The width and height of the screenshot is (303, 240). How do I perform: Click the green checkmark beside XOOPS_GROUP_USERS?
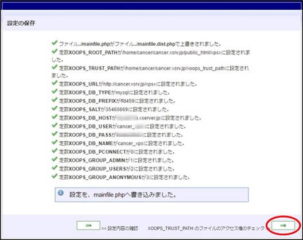click(x=55, y=168)
